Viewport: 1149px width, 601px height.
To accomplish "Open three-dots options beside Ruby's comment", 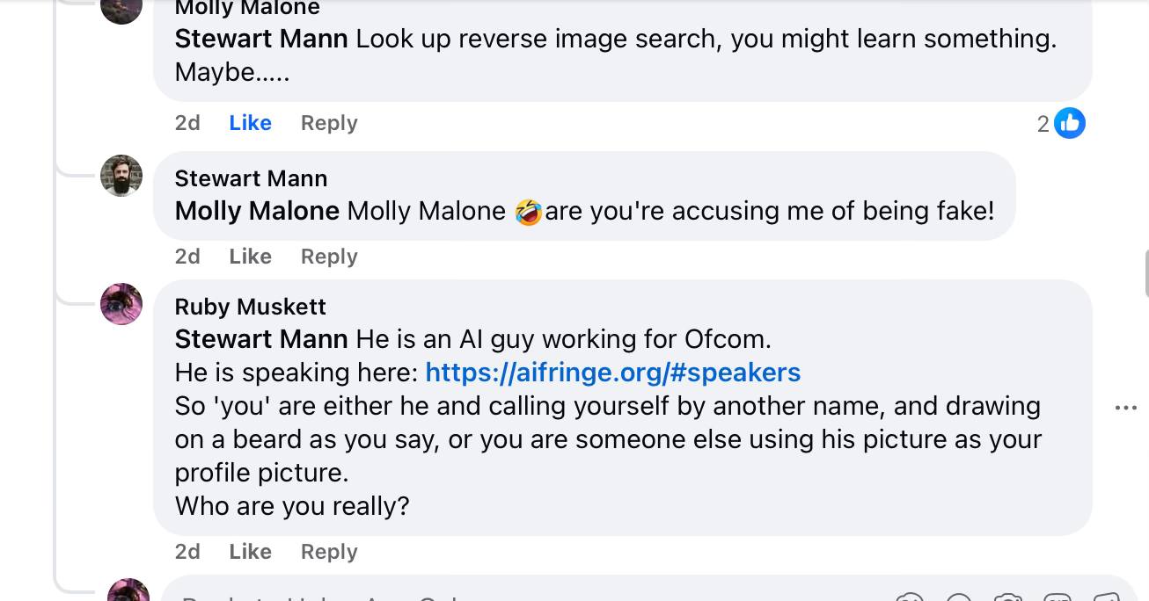I will point(1125,408).
